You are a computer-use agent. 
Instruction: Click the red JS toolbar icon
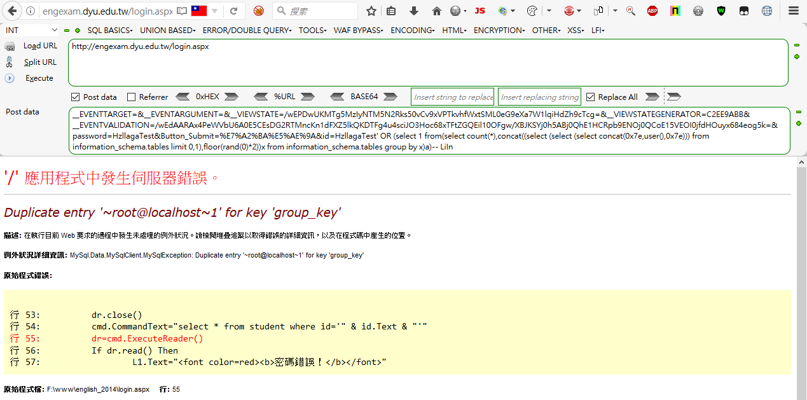[x=480, y=11]
